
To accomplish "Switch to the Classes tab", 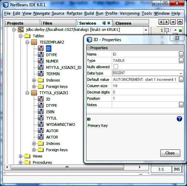I will tap(131, 23).
